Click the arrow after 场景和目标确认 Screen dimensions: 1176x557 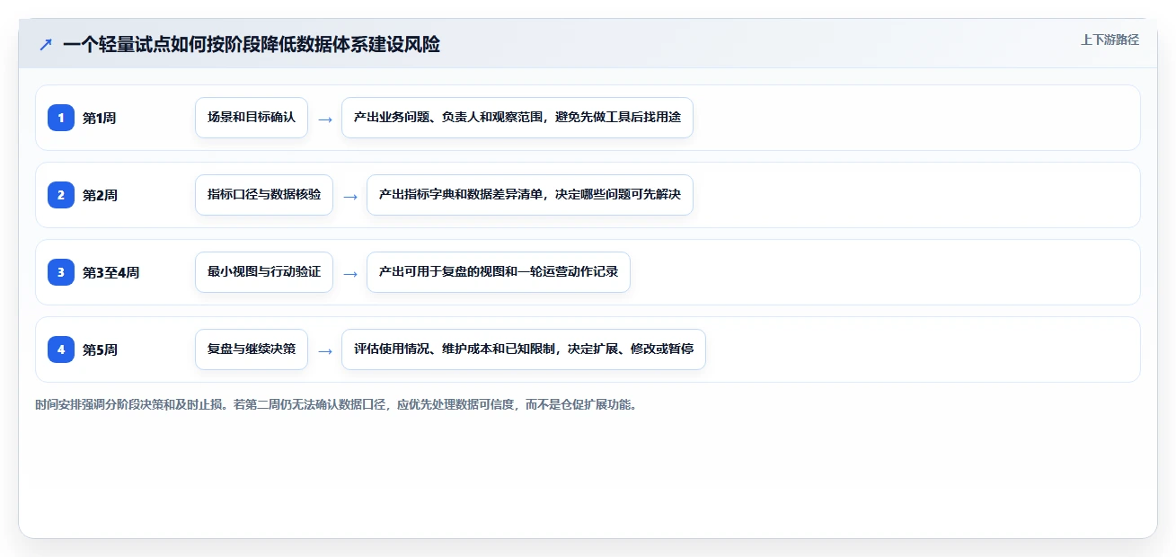pyautogui.click(x=325, y=119)
